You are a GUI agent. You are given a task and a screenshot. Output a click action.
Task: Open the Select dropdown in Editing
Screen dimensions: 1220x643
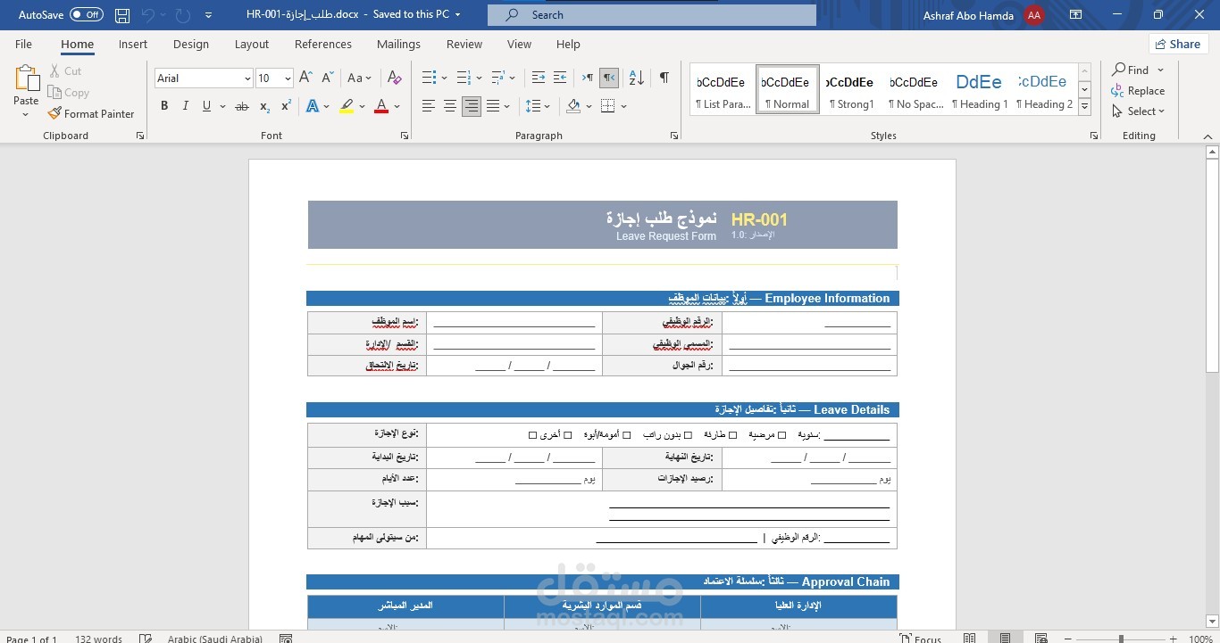[1139, 111]
